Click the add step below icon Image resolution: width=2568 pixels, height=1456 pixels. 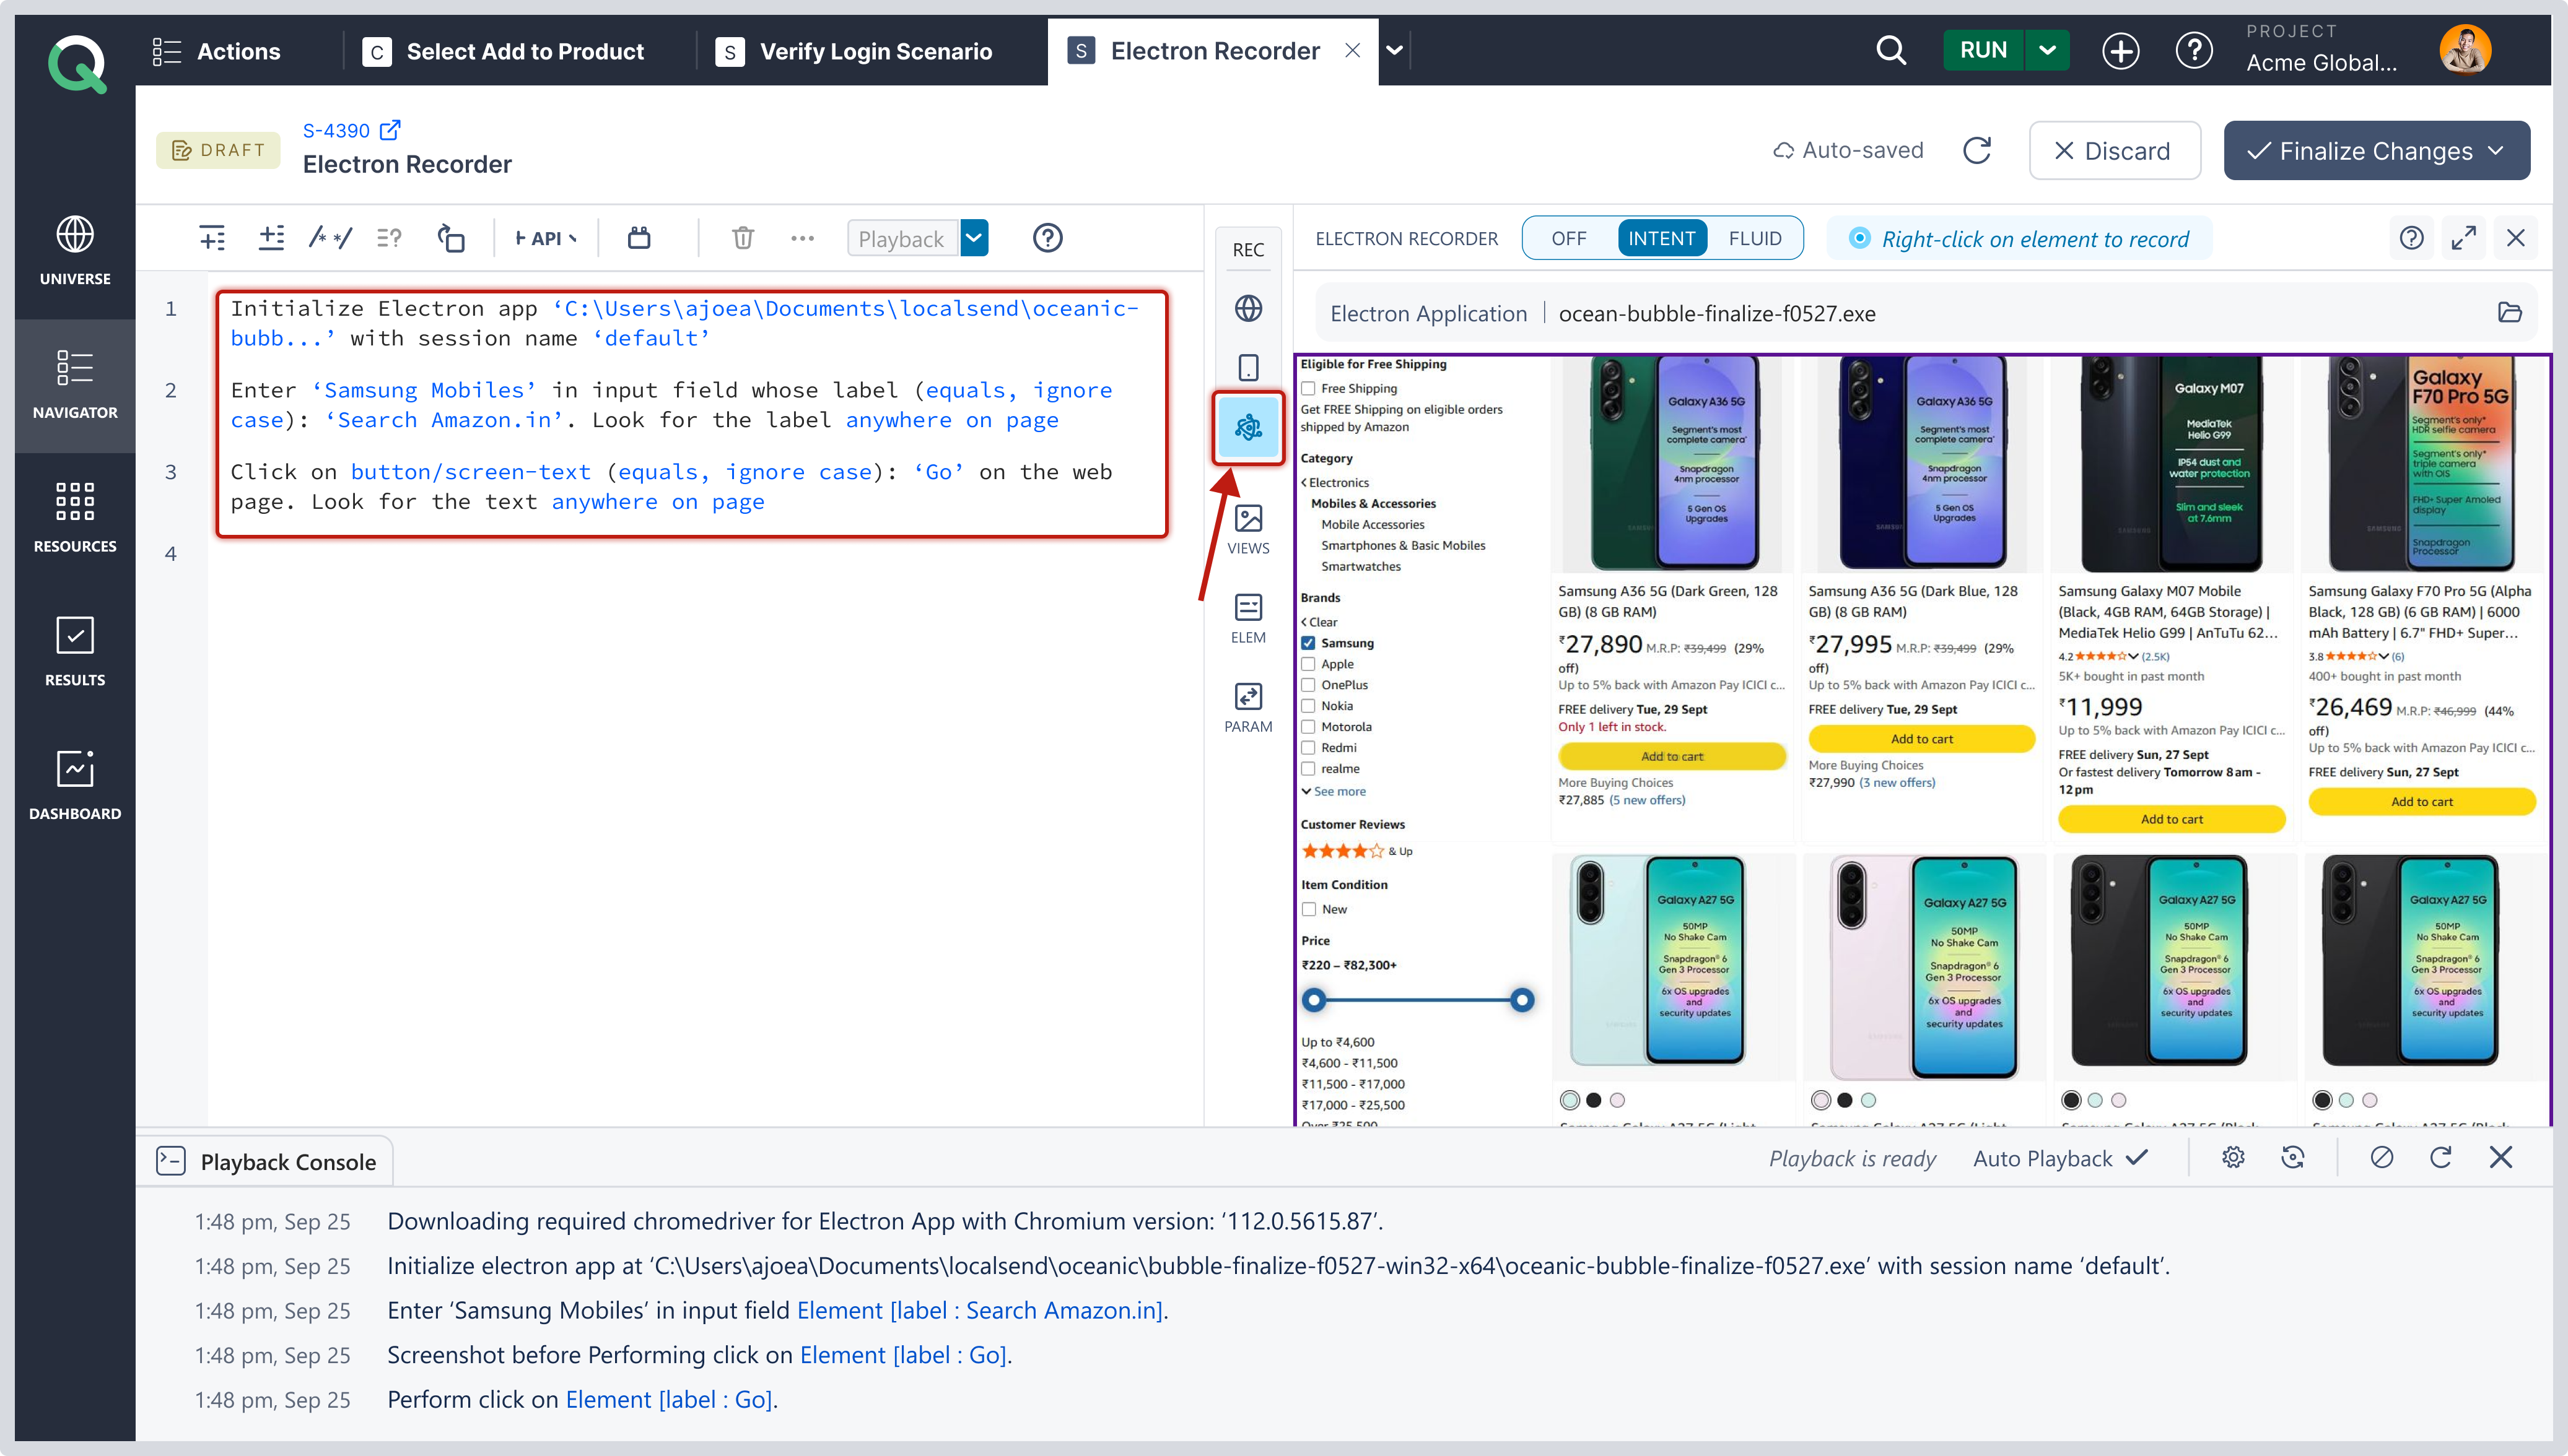[x=271, y=238]
